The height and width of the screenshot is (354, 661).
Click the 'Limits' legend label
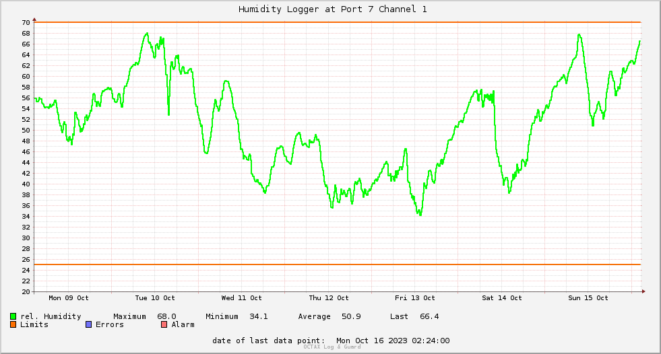click(34, 324)
